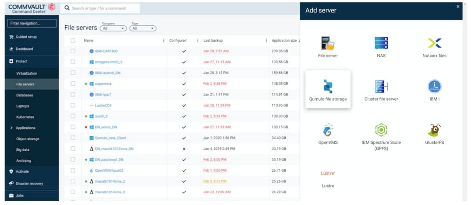Check the supernova row checkbox
Viewport: 471px width, 205px height.
[x=73, y=83]
